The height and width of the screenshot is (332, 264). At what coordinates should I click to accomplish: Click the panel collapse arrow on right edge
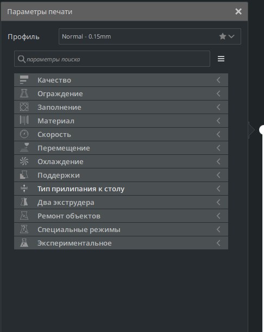252,130
